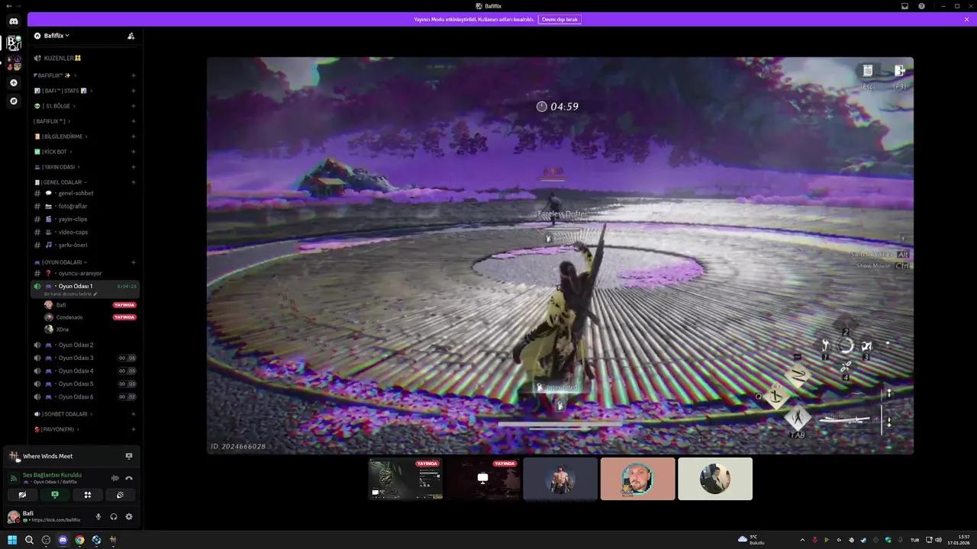This screenshot has width=977, height=549.
Task: Join the Oyun Odası 2 voice channel
Action: (x=76, y=345)
